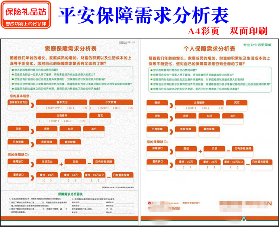Click the 双面印刷 red text

248,31
